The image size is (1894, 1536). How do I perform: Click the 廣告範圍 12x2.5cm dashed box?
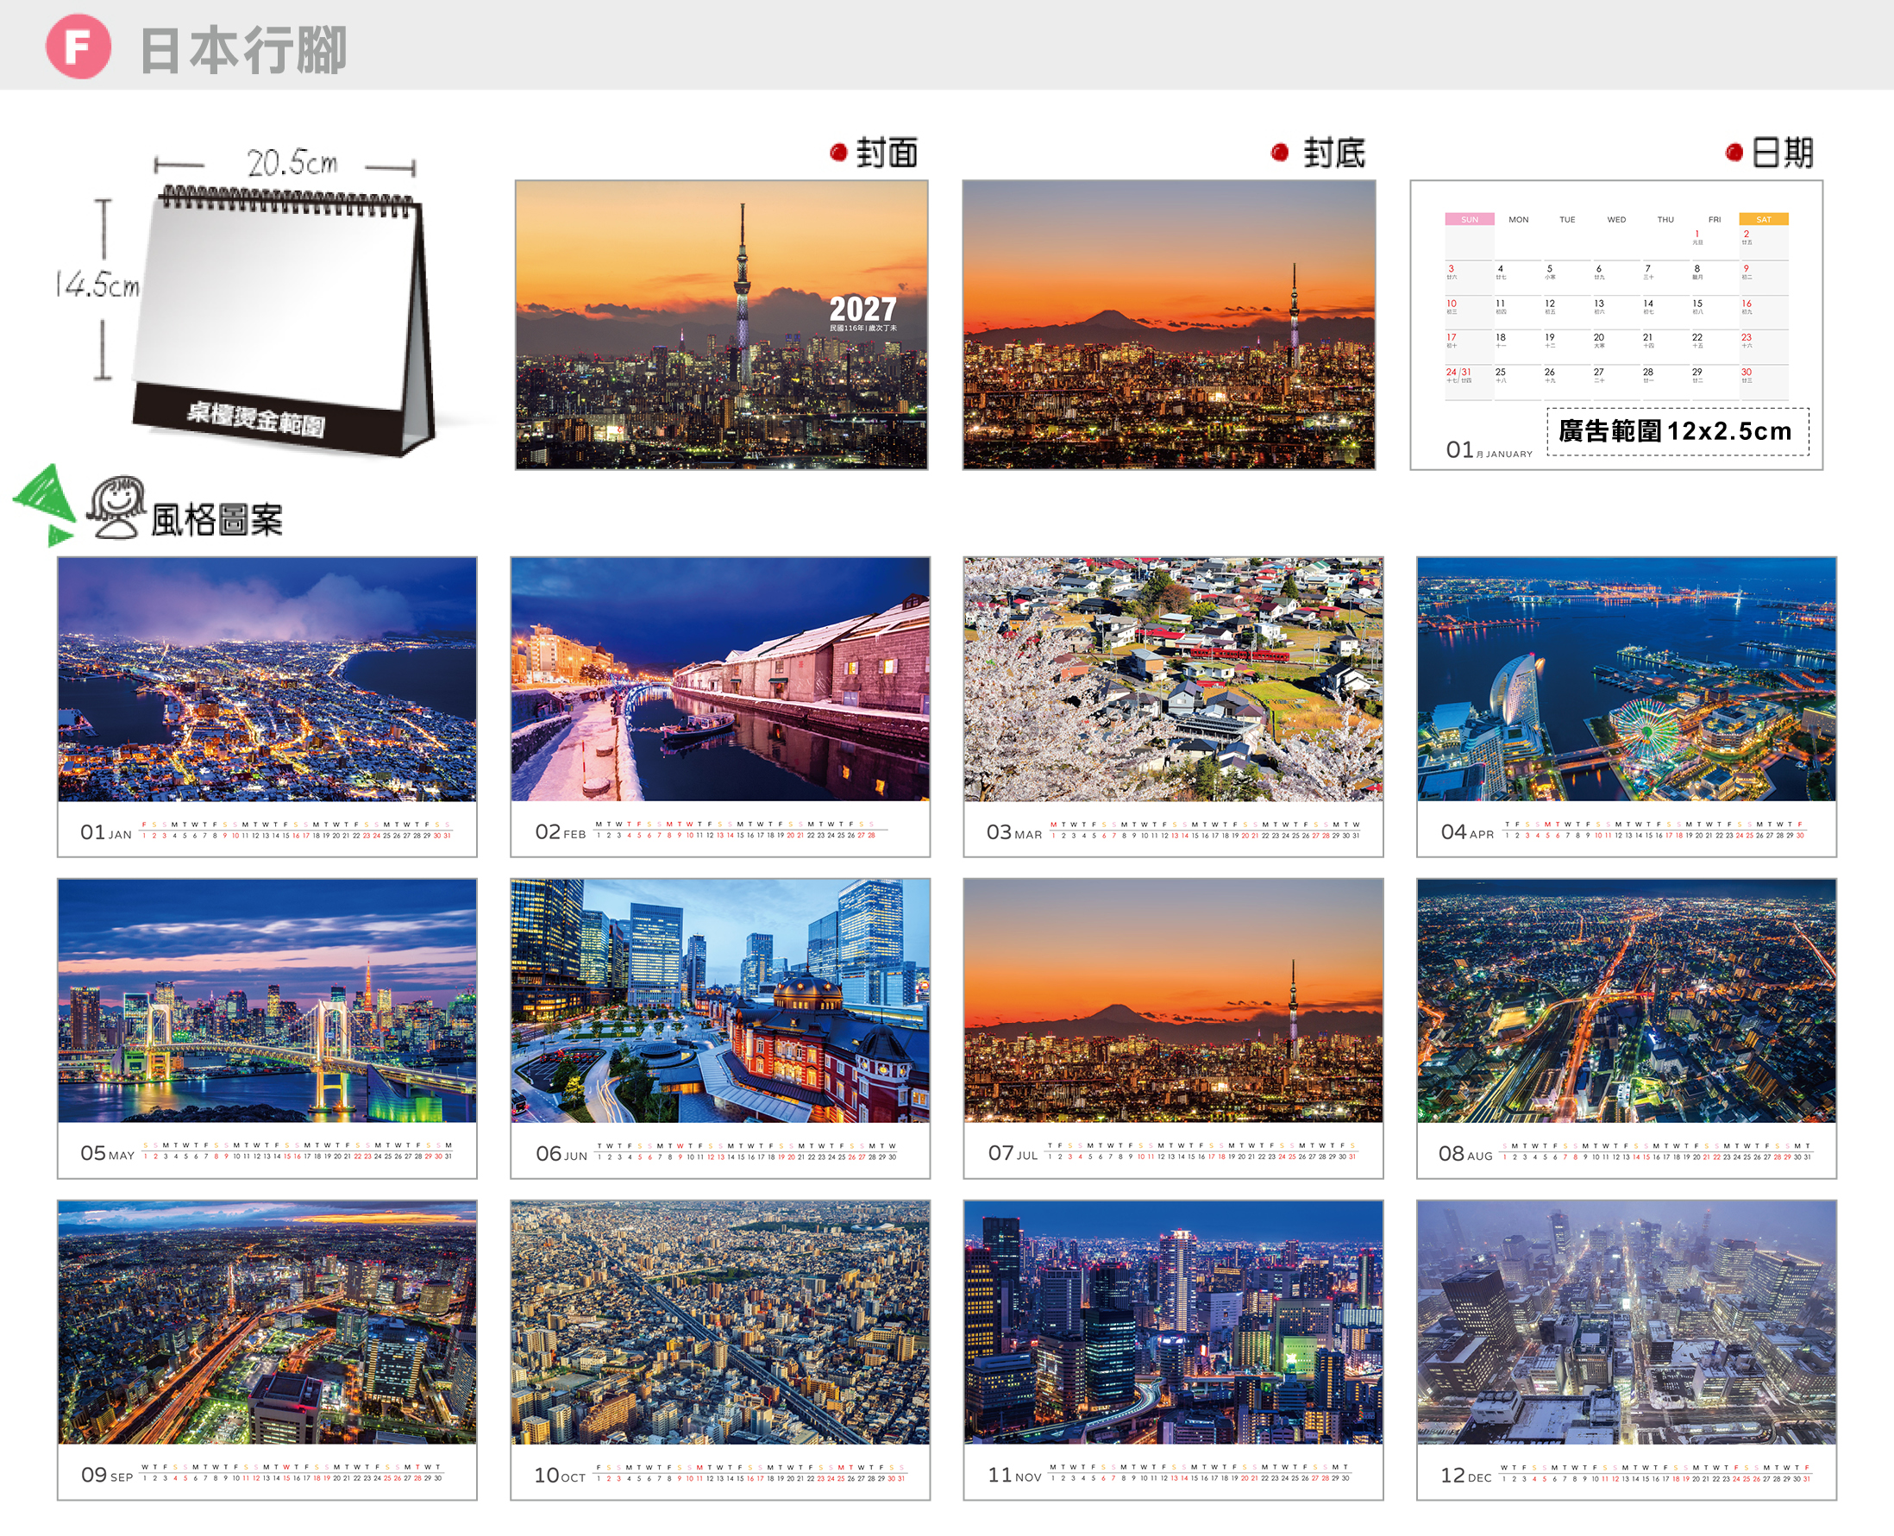(1678, 432)
